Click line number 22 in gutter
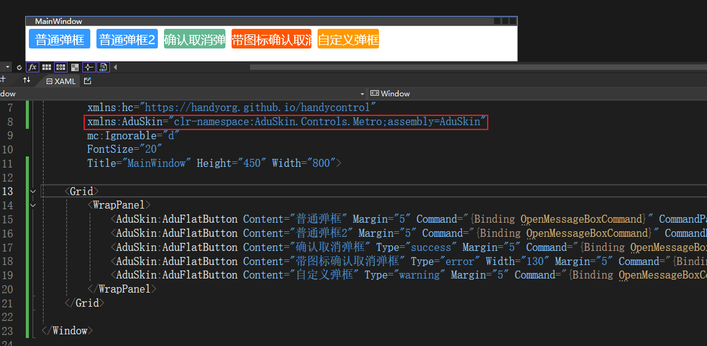Viewport: 707px width, 346px height. coord(7,317)
